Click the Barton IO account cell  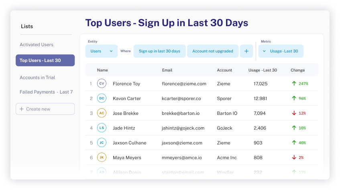227,113
